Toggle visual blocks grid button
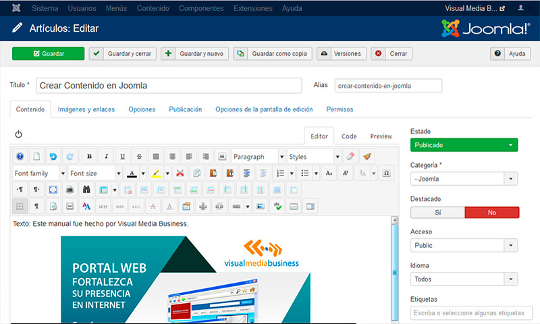Viewport: 540px width, 324px height. click(20, 207)
